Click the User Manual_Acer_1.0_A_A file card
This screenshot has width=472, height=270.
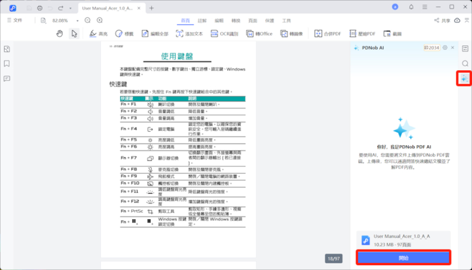(x=403, y=240)
